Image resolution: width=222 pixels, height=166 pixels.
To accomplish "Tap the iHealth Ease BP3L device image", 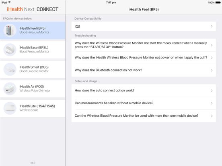I will [10, 50].
